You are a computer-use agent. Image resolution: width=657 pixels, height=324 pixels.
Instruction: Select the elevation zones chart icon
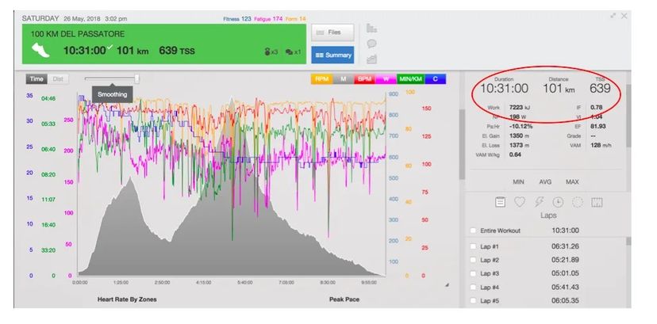tap(597, 202)
